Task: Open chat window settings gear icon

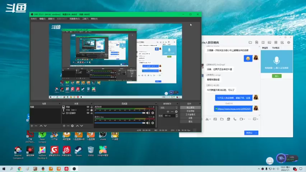Action: click(x=289, y=42)
